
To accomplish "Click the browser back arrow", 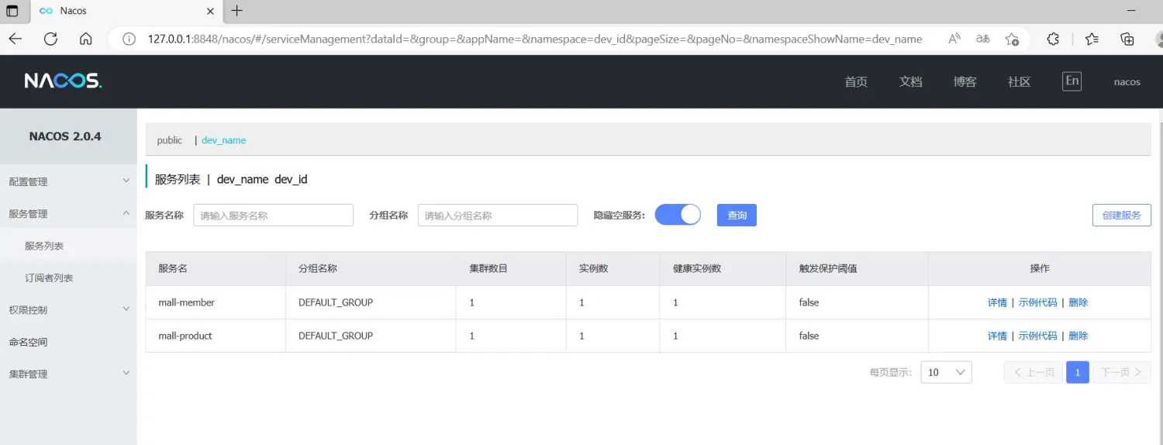I will point(16,39).
